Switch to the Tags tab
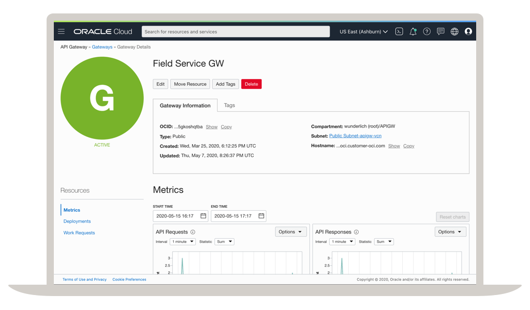530x310 pixels. click(x=229, y=105)
